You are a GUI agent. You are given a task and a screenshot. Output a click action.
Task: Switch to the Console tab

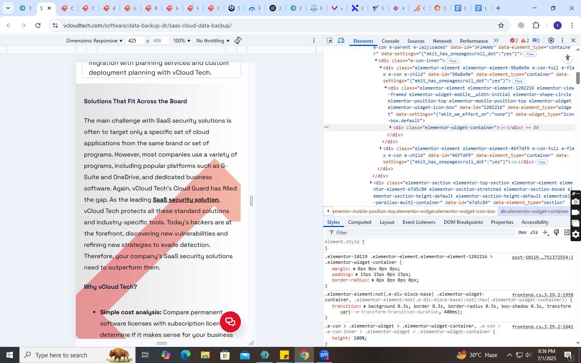(390, 41)
